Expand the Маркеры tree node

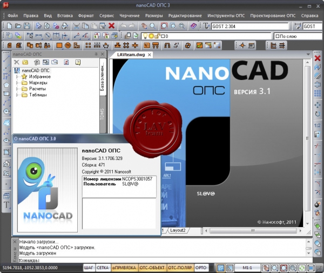[17, 83]
